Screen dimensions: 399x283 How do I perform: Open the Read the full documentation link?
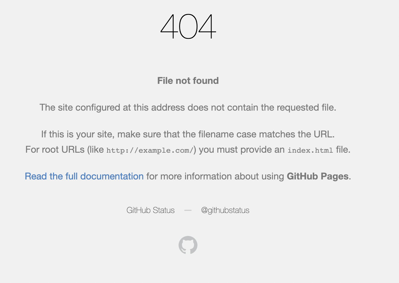click(84, 176)
